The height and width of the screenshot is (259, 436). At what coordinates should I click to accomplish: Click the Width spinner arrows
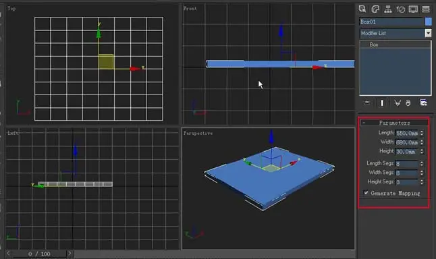click(x=422, y=142)
